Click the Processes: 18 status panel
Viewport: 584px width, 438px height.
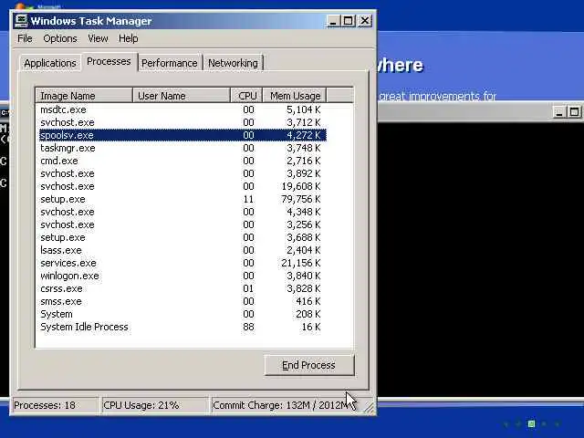point(56,405)
